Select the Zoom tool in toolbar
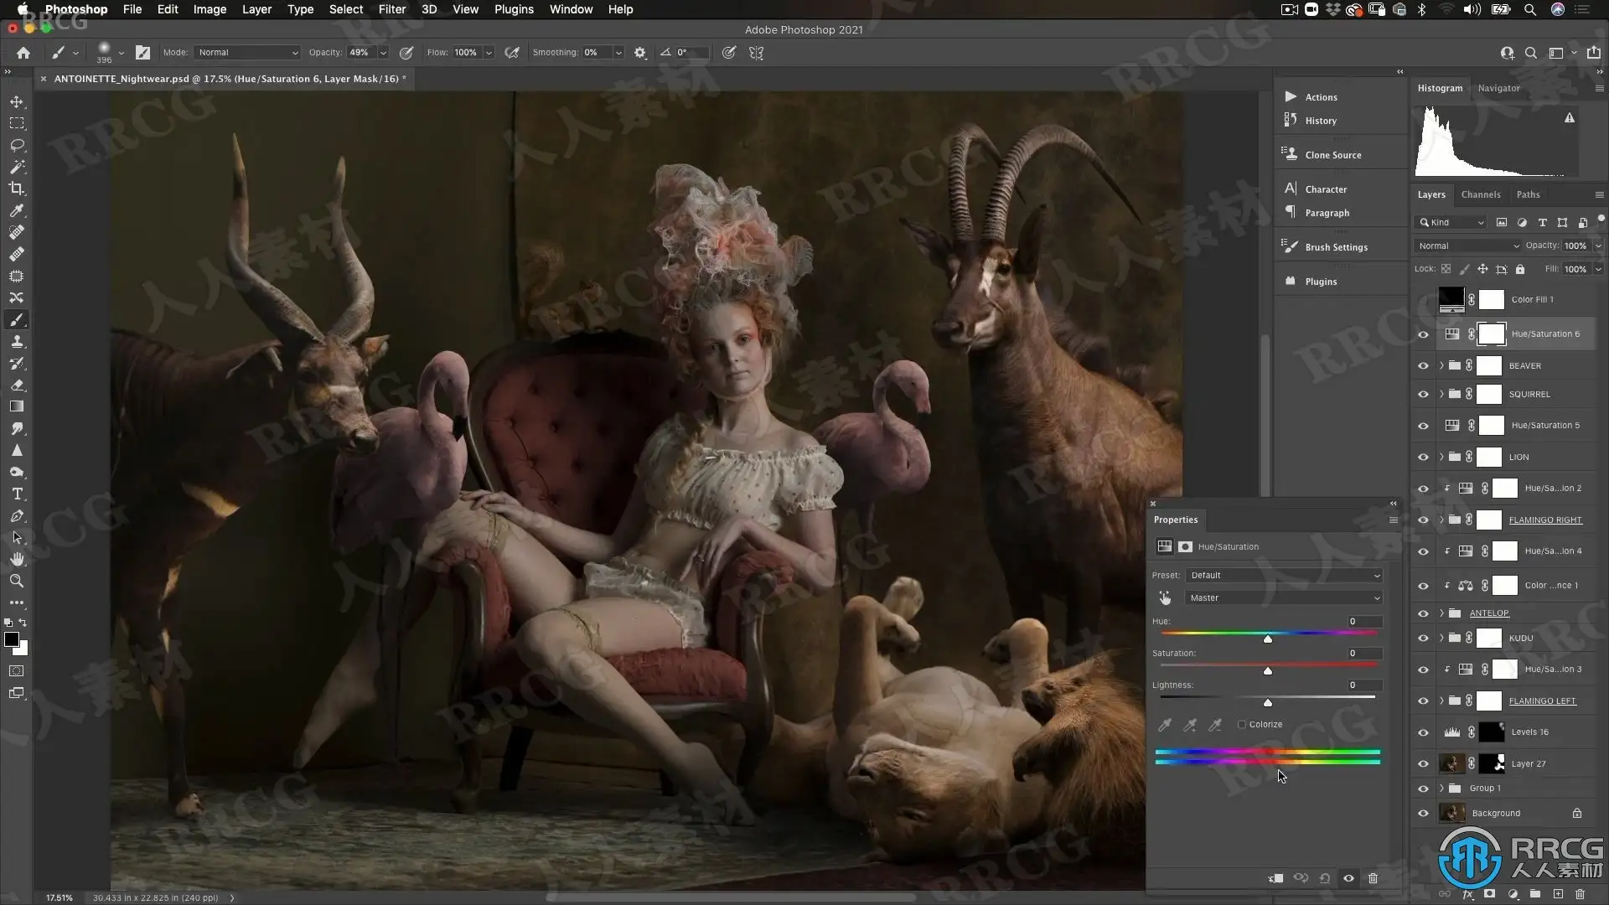The image size is (1609, 905). [x=17, y=581]
